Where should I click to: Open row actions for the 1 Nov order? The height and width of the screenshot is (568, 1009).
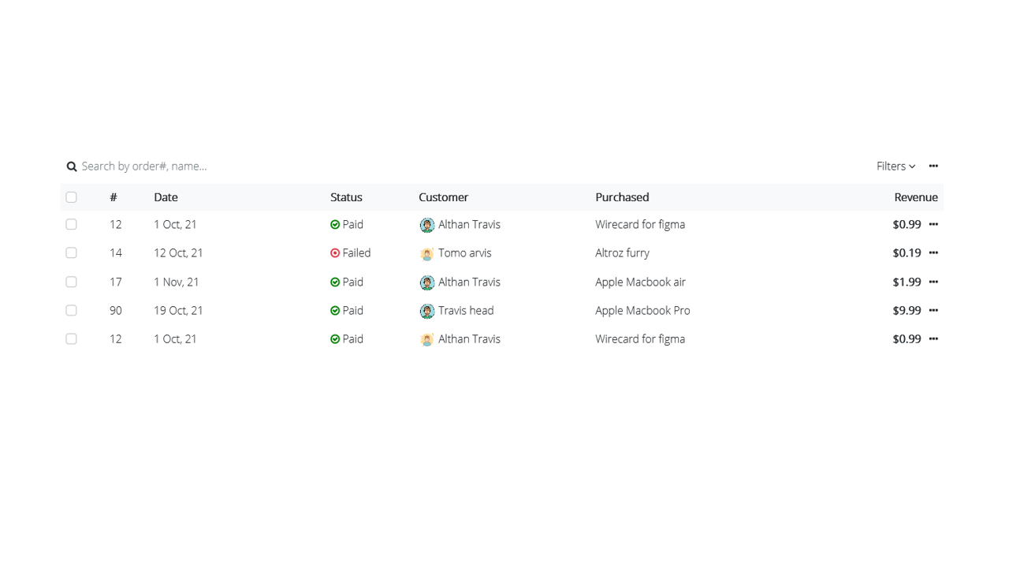[933, 282]
